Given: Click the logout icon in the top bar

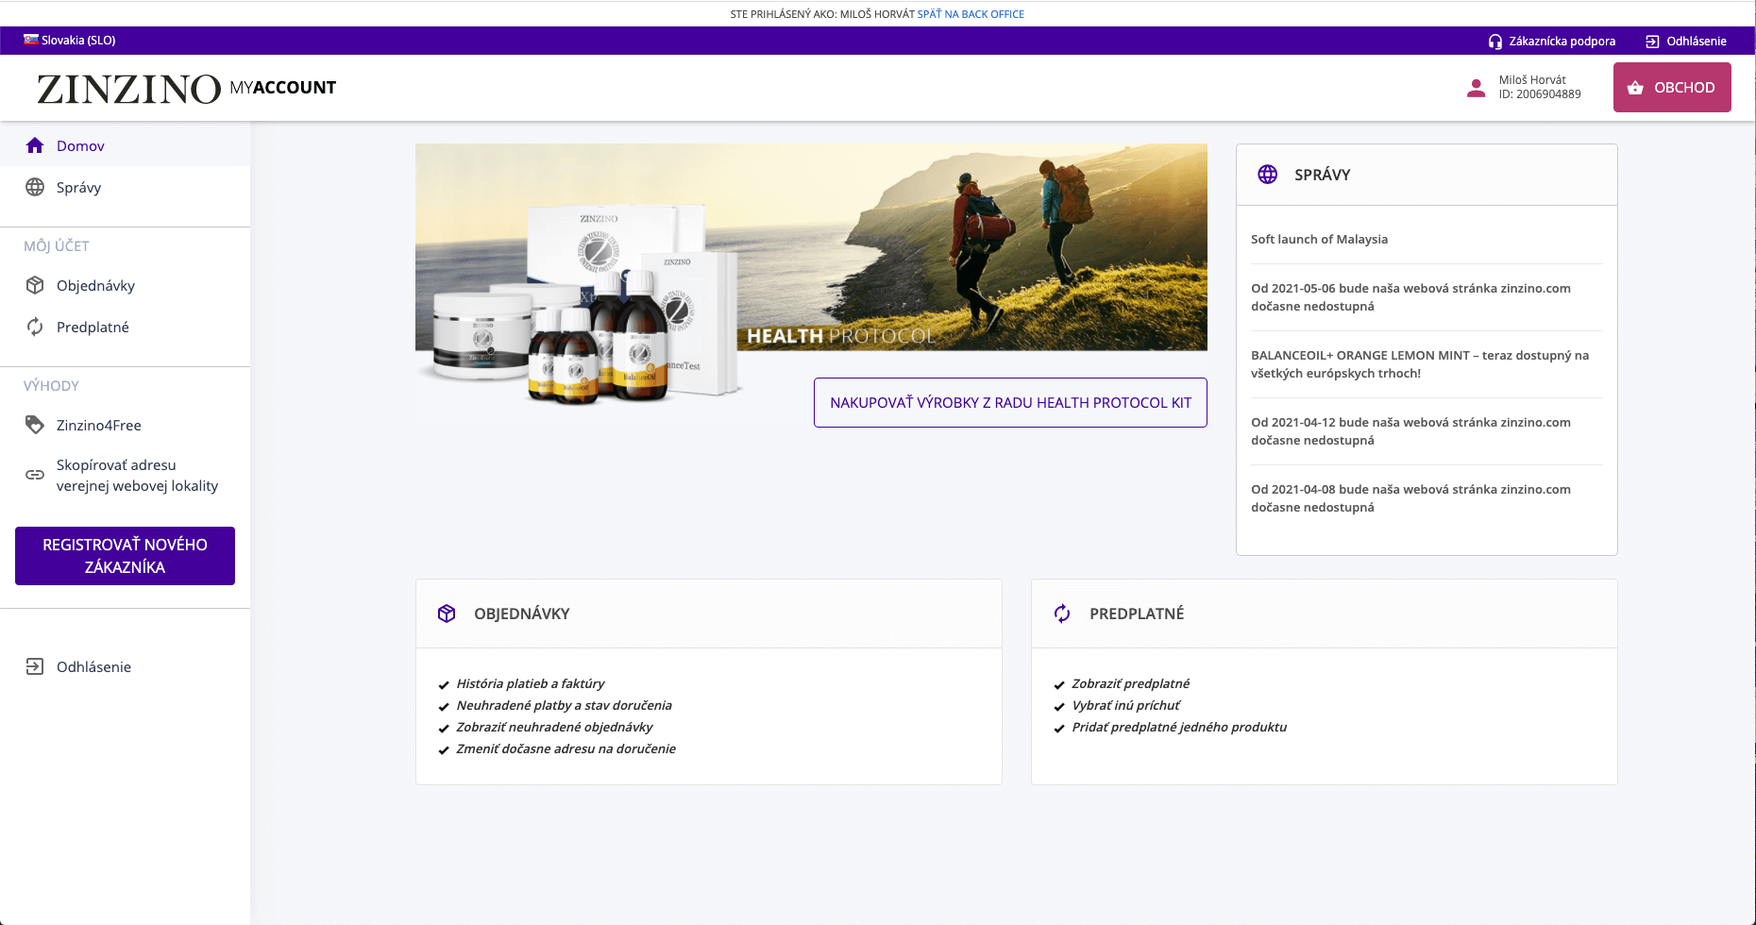Looking at the screenshot, I should pyautogui.click(x=1652, y=42).
